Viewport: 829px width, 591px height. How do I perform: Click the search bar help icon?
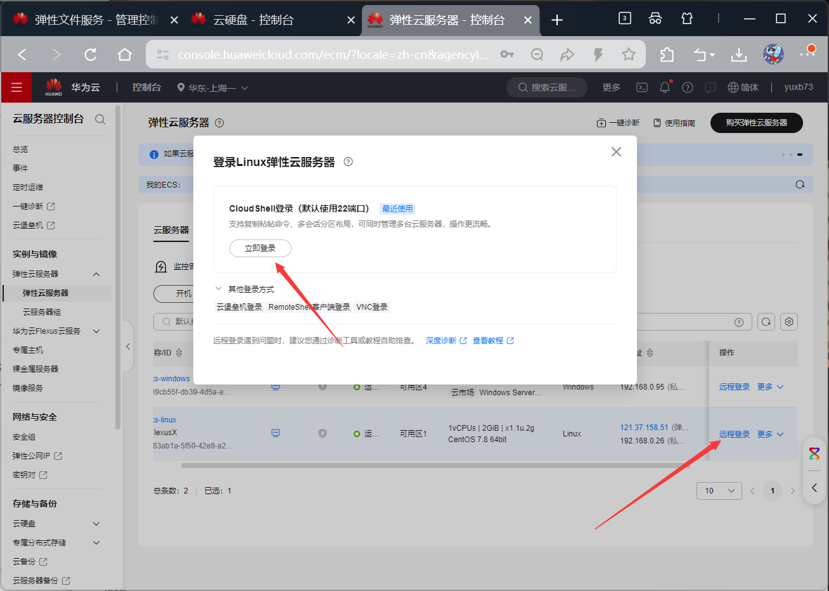tap(739, 322)
